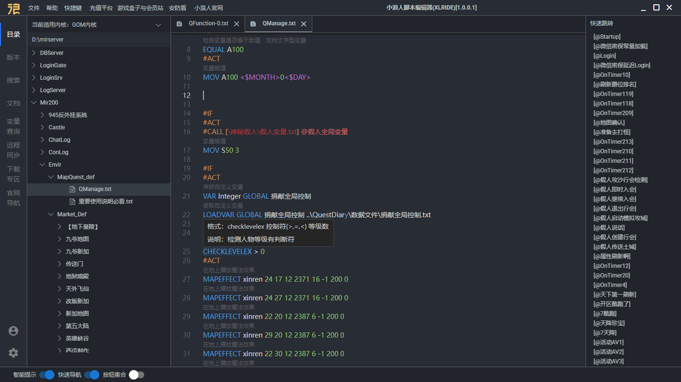
Task: Expand the 【地下皇陵】 folder
Action: (60, 227)
